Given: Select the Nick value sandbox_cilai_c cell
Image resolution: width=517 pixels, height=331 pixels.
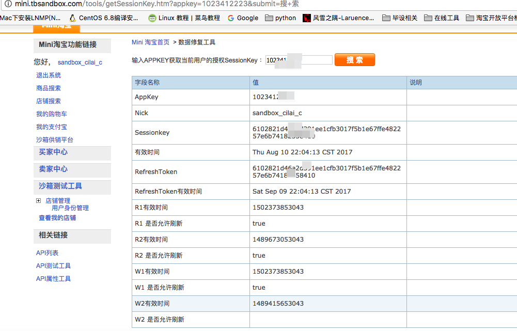Looking at the screenshot, I should point(328,113).
